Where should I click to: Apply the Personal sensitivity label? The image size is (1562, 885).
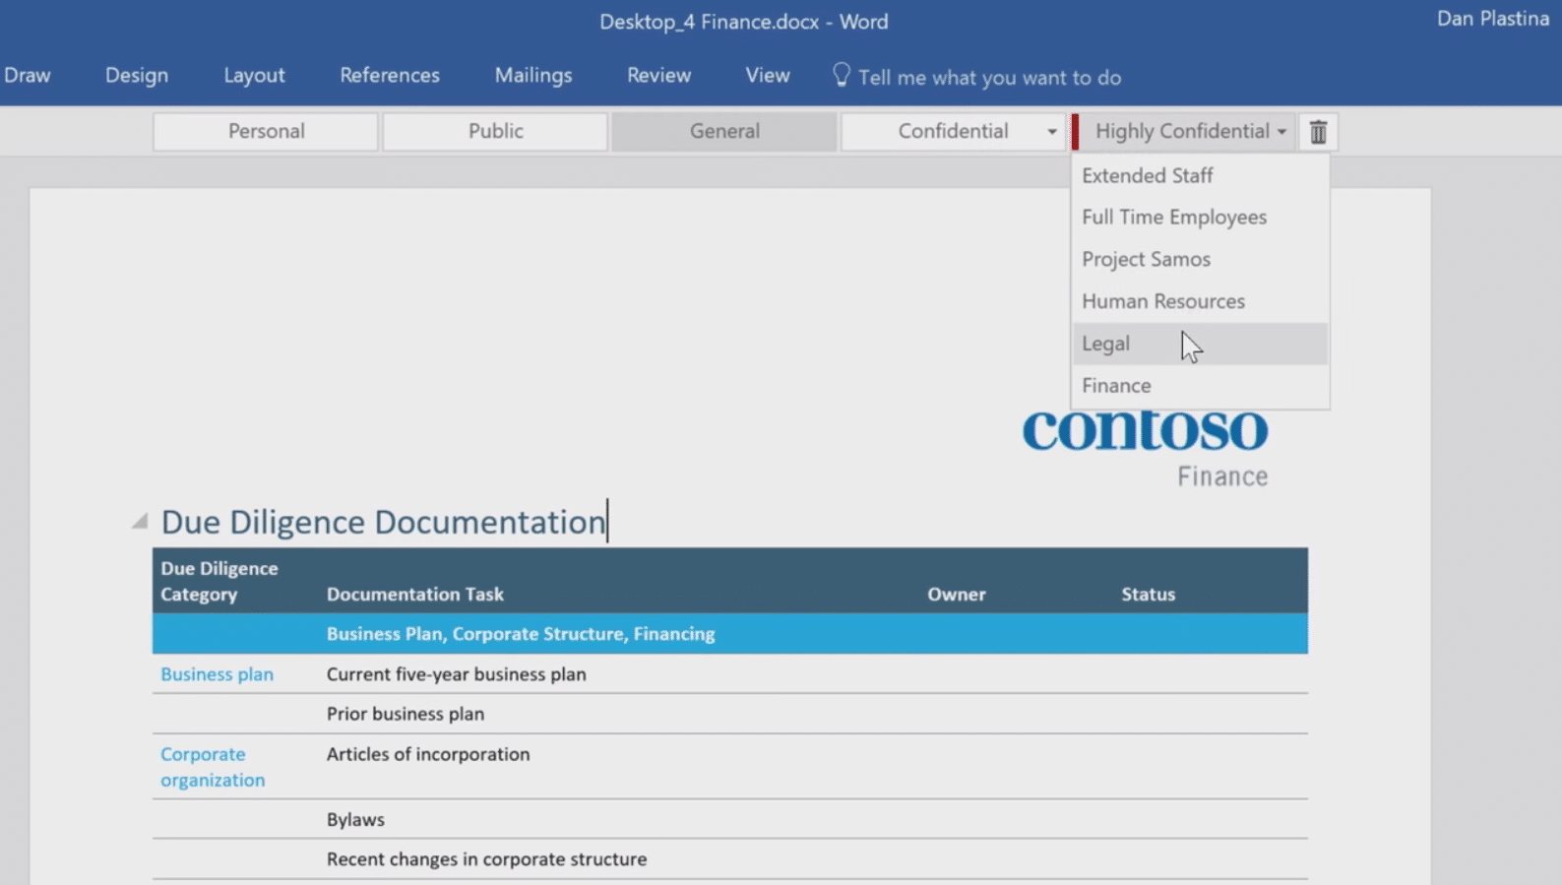tap(266, 131)
